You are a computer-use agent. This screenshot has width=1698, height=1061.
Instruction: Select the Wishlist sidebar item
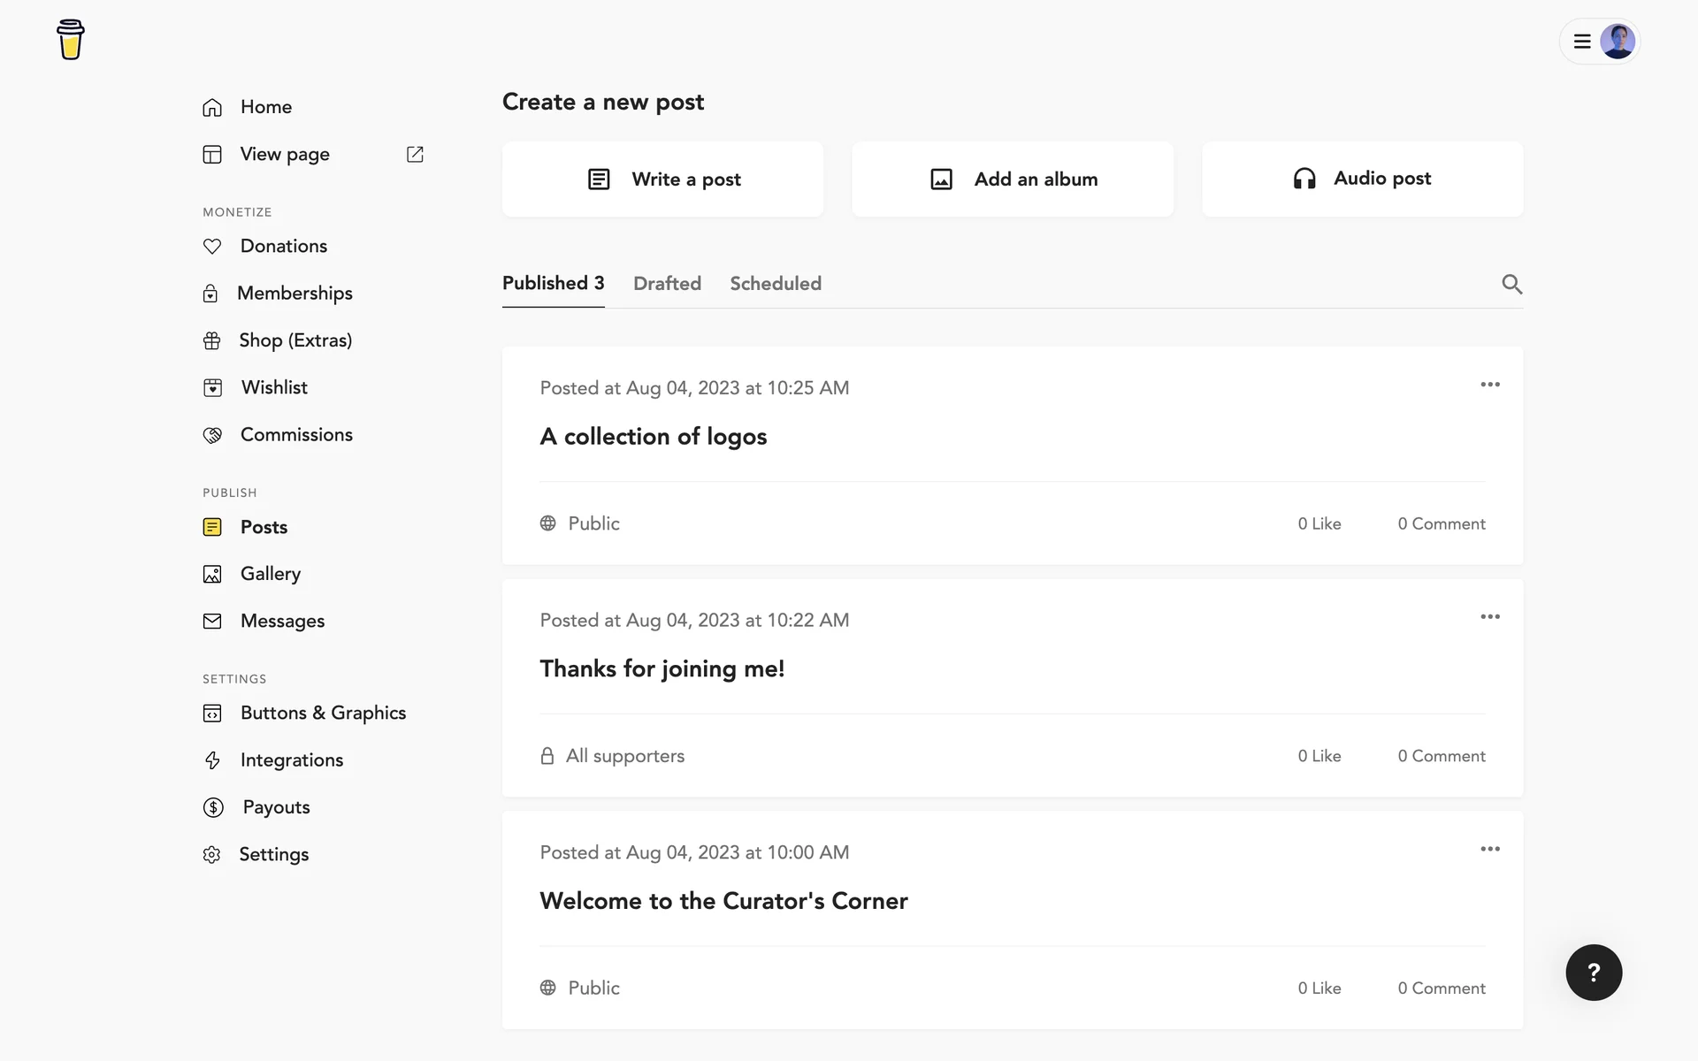pyautogui.click(x=274, y=387)
